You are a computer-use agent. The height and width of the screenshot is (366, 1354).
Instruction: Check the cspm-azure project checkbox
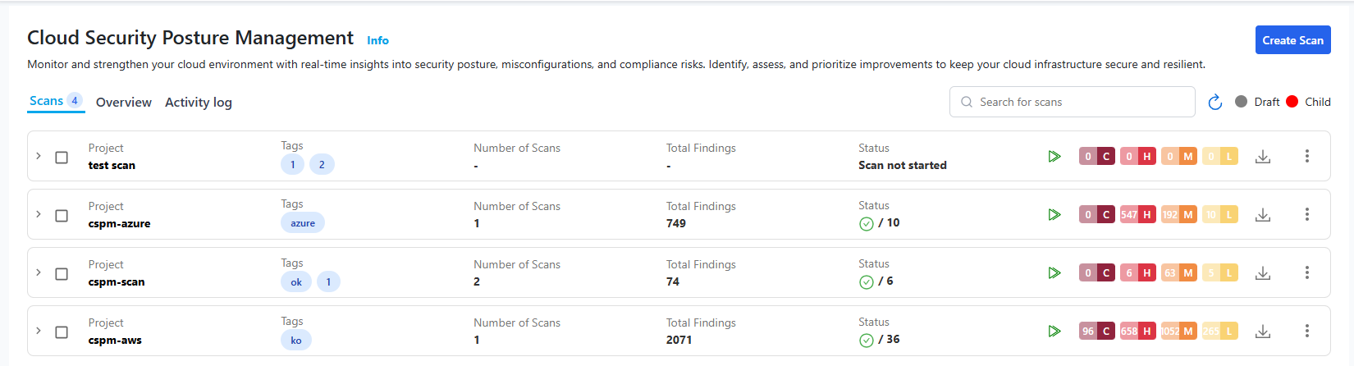pos(62,215)
